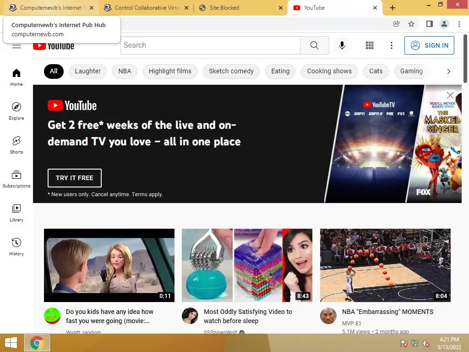Open Action Center flag in tray

point(404,343)
